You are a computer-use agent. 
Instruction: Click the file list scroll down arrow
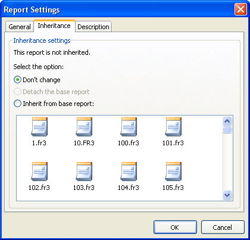(227, 195)
